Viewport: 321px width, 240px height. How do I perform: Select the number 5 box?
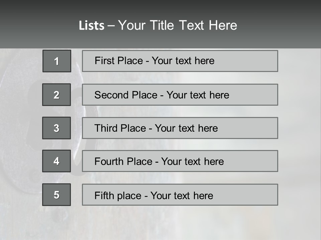tap(57, 195)
